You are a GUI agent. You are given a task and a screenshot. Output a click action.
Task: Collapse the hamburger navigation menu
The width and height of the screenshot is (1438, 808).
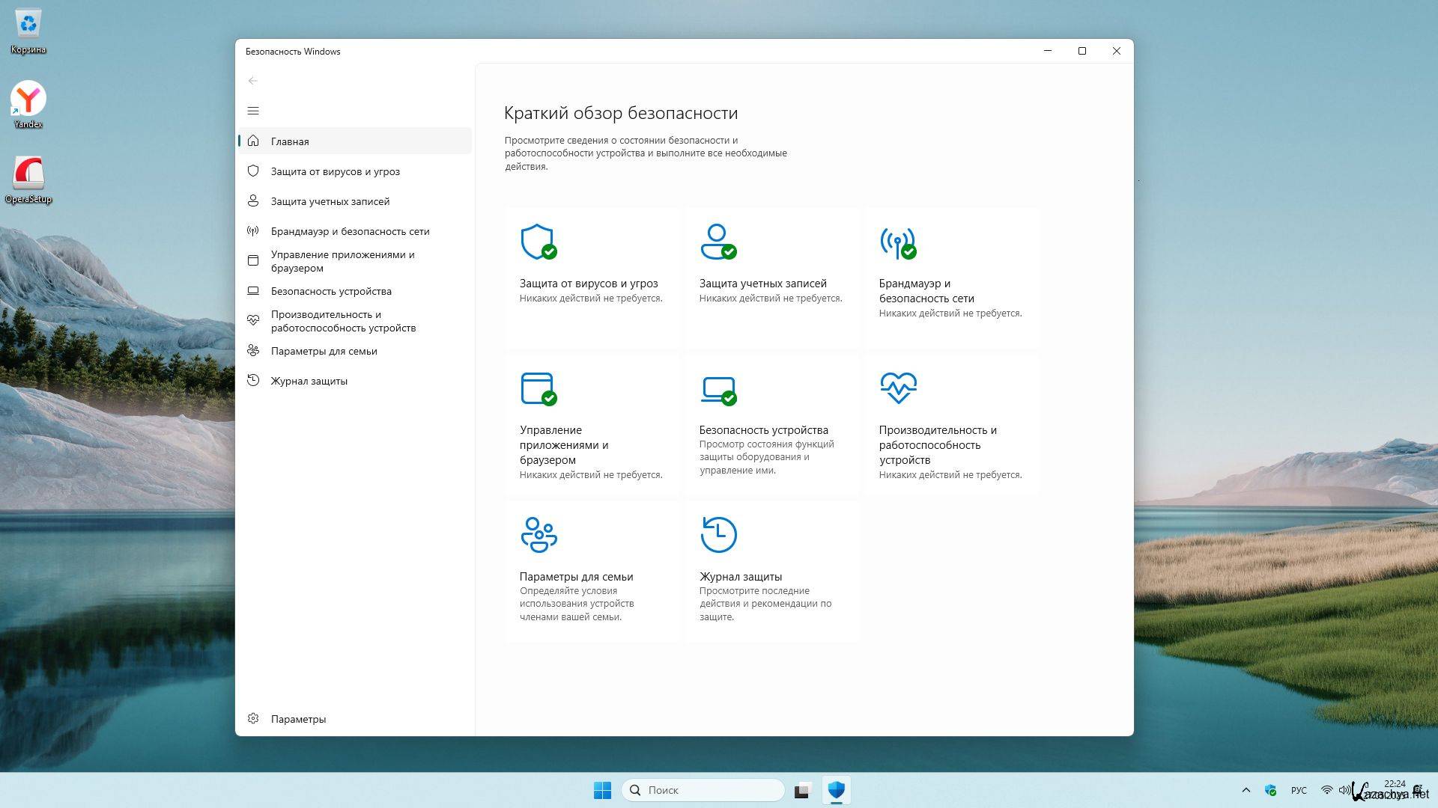pos(253,111)
